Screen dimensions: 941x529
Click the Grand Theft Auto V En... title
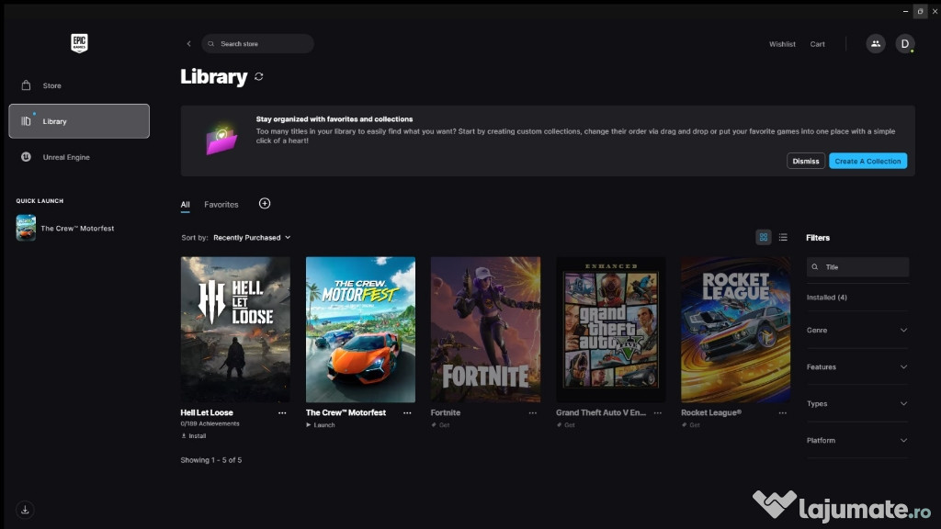click(x=601, y=412)
